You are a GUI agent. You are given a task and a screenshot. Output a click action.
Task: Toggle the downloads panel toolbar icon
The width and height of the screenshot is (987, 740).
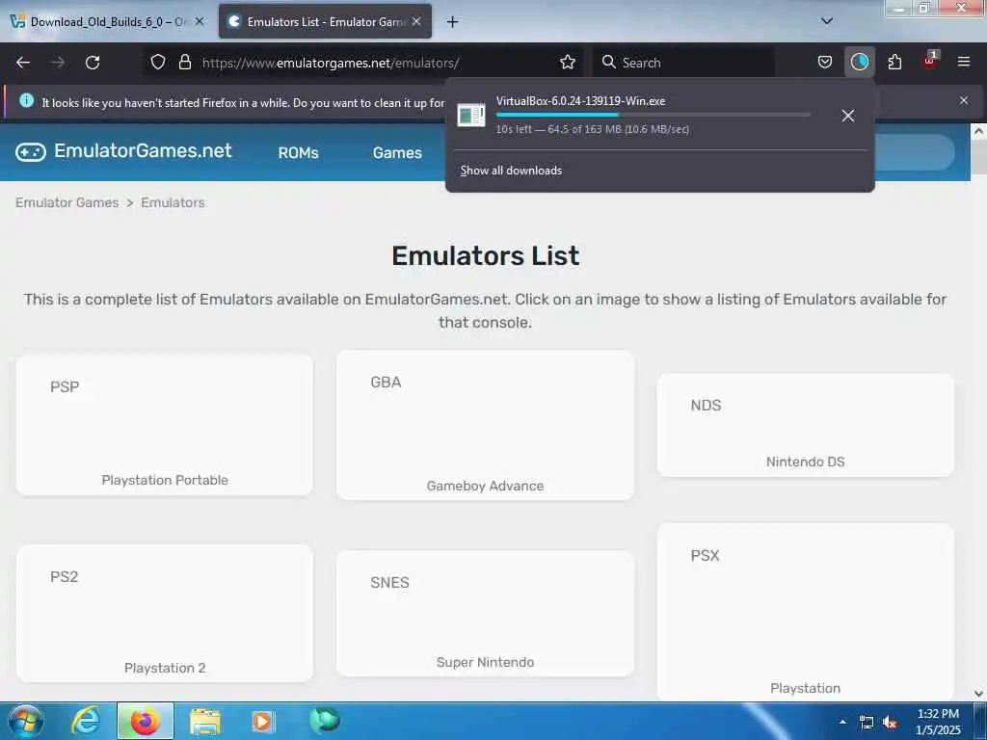click(x=859, y=63)
